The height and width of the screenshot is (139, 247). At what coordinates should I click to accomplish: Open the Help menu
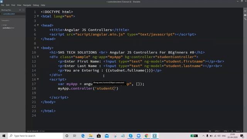pos(43,5)
